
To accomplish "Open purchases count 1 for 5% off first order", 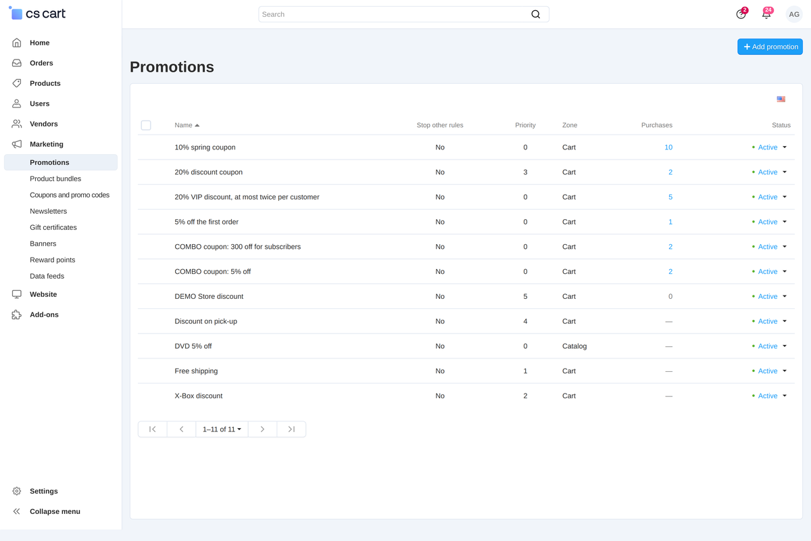I will click(x=670, y=222).
